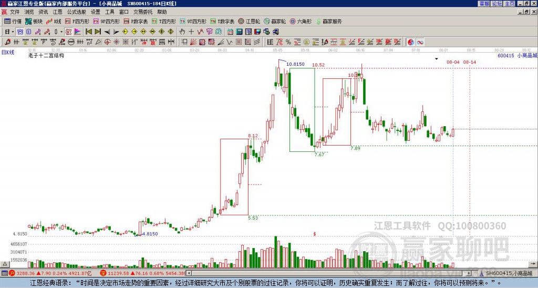The image size is (538, 288).
Task: Open the 帮助 menu
Action: (x=162, y=12)
